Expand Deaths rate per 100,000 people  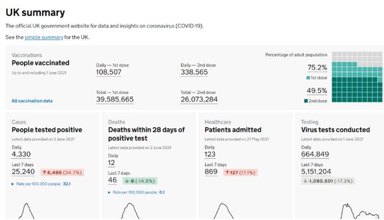click(x=136, y=192)
